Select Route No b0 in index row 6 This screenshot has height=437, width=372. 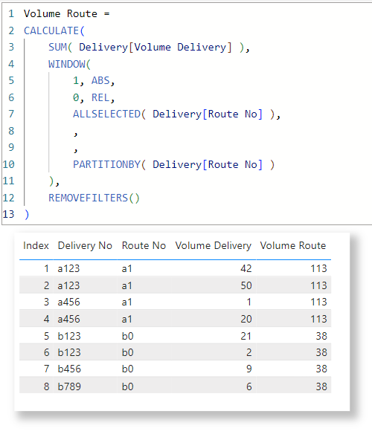pos(127,352)
